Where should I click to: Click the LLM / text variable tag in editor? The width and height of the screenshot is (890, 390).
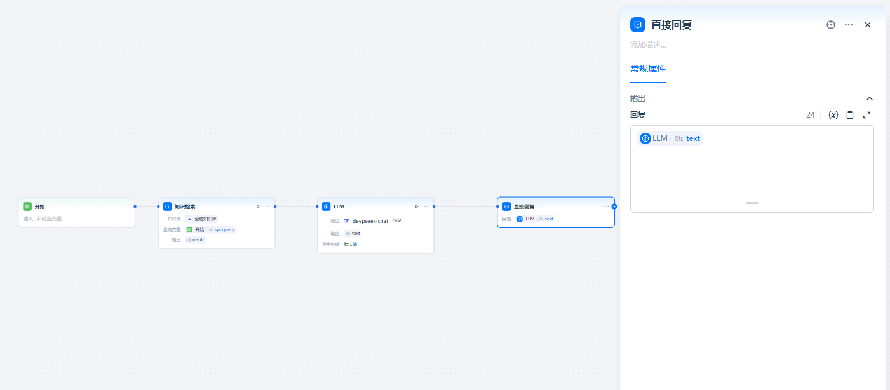[x=670, y=138]
